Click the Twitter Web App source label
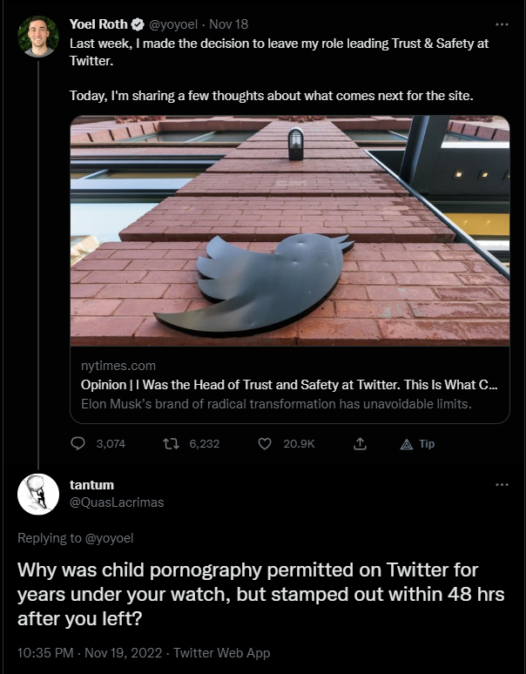The width and height of the screenshot is (526, 674). coord(222,652)
